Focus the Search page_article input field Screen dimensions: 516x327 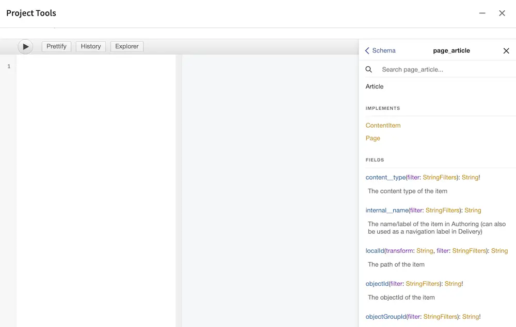[x=444, y=70]
